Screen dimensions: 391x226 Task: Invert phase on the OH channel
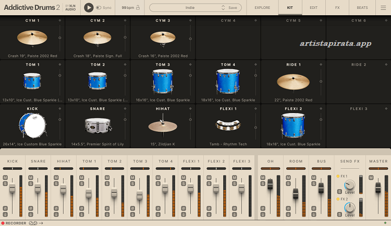pos(263,208)
